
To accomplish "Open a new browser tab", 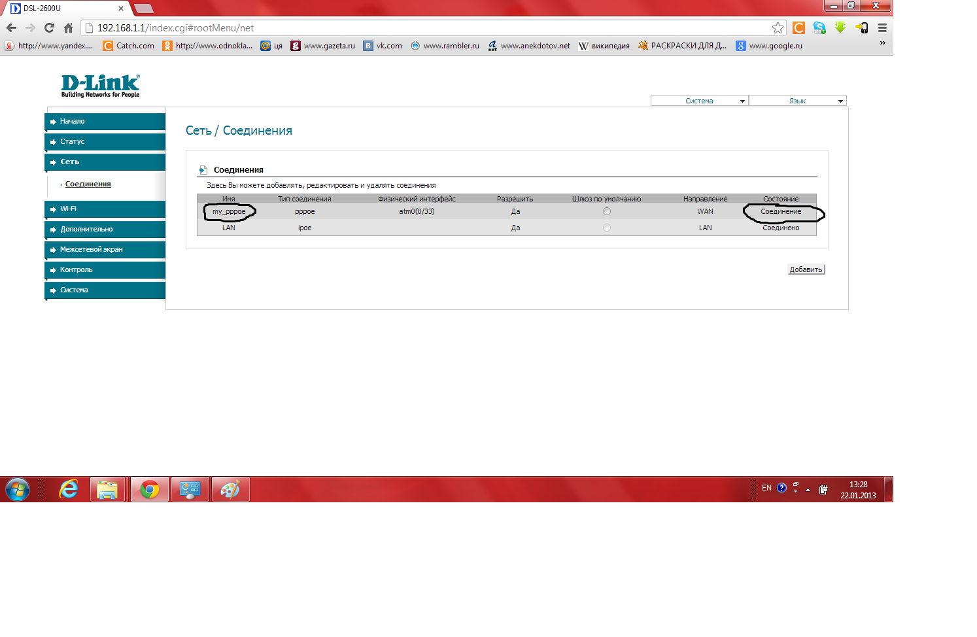I will pyautogui.click(x=144, y=9).
